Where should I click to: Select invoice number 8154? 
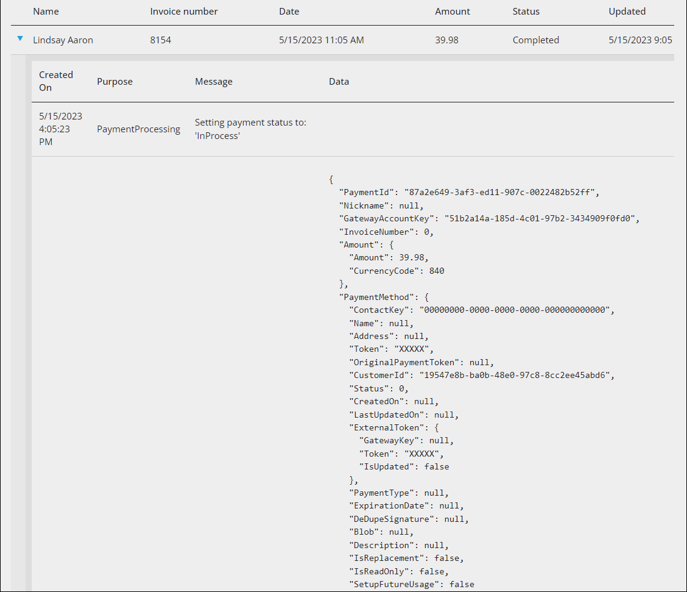coord(160,40)
